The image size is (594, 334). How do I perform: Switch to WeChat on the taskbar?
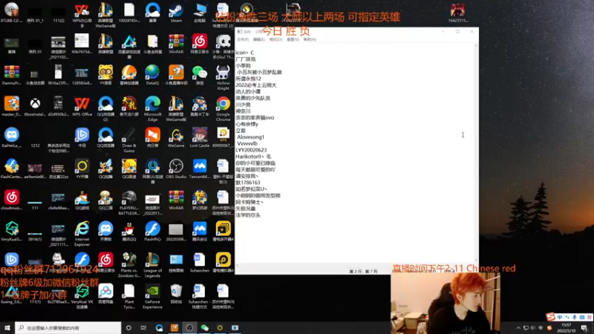205,327
